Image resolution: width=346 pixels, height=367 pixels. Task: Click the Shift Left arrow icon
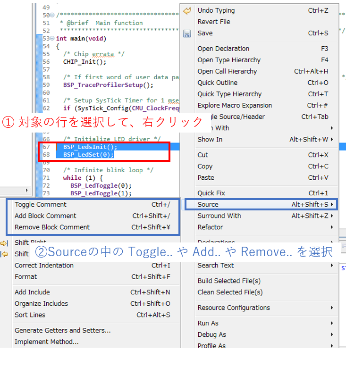tap(4, 254)
